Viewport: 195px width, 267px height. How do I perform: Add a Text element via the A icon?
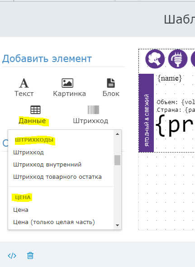[24, 83]
